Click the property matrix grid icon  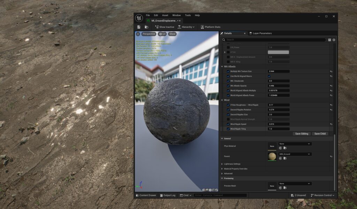point(329,40)
